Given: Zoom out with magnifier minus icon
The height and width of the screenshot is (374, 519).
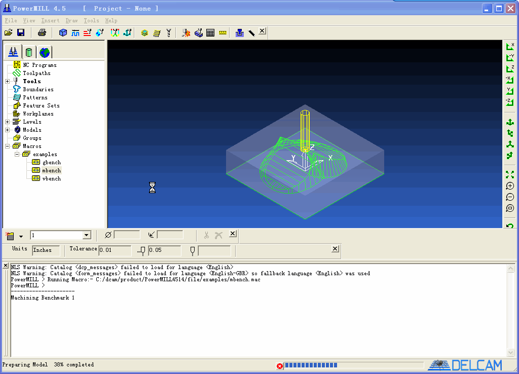Looking at the screenshot, I should [x=510, y=197].
